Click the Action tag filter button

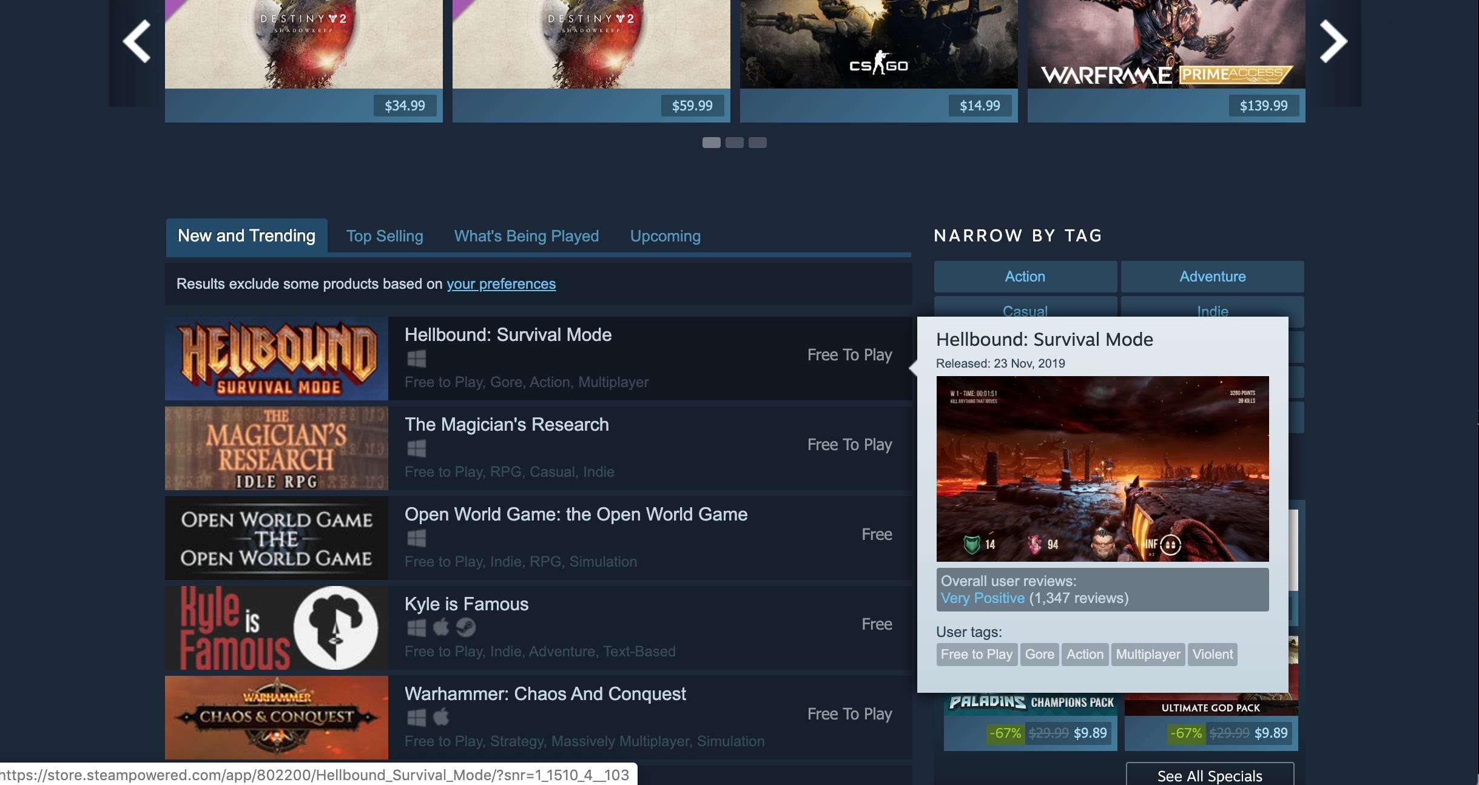[x=1024, y=275]
